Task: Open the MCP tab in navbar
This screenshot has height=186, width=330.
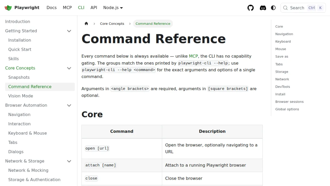Action: (67, 8)
